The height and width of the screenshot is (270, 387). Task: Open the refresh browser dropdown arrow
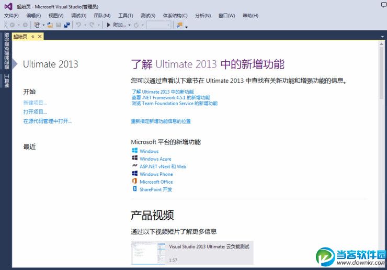pyautogui.click(x=142, y=25)
